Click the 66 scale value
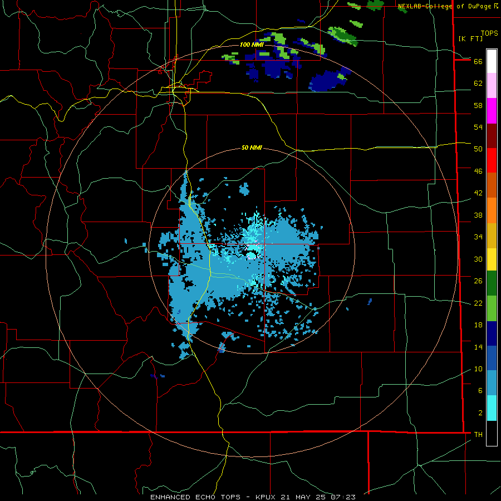Viewport: 501px width, 501px height. 478,61
